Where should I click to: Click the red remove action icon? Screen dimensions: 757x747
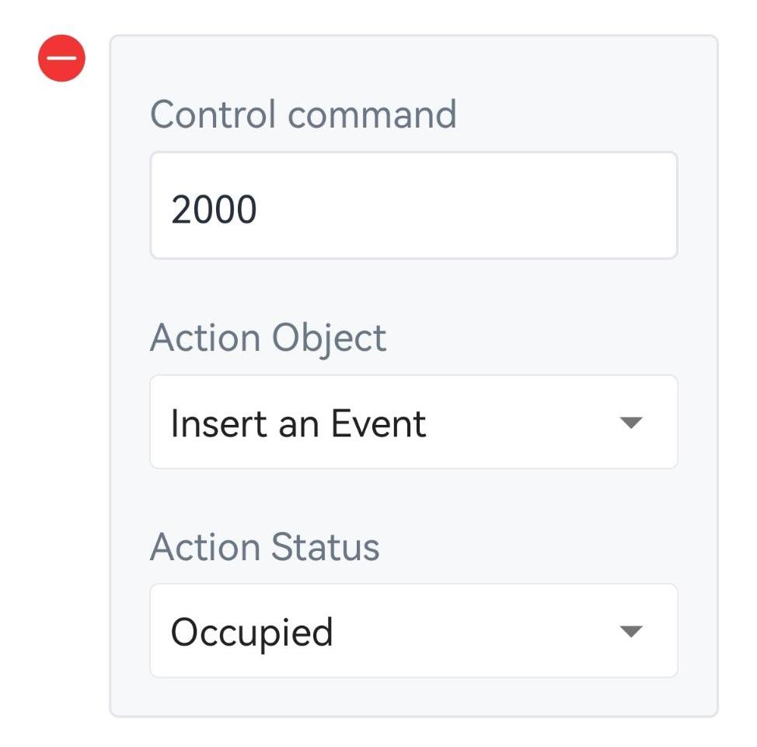pyautogui.click(x=61, y=58)
